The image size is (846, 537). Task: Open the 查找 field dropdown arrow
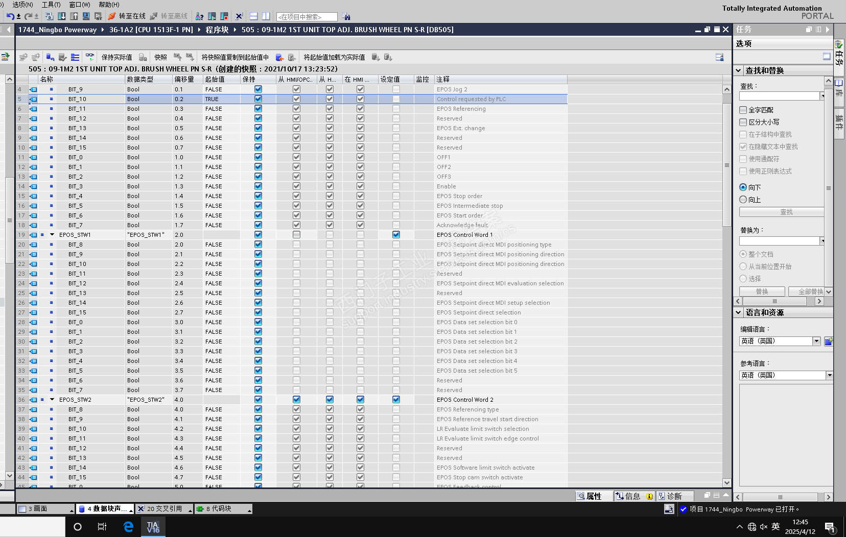822,96
